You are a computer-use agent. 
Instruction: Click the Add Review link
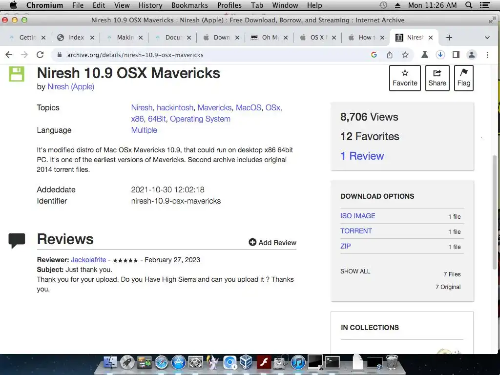272,243
